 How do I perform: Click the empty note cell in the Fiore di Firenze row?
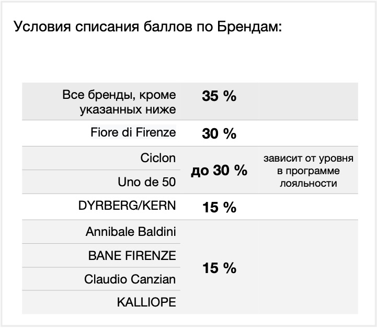(308, 133)
